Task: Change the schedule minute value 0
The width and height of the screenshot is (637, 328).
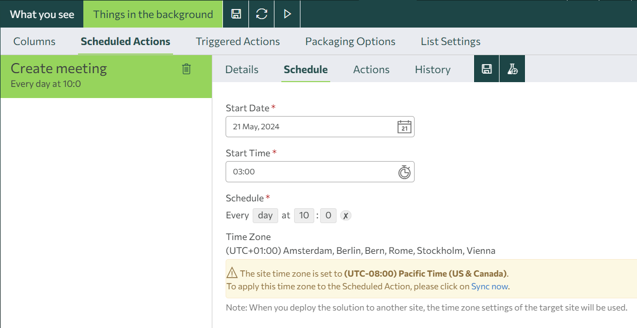Action: (x=328, y=215)
